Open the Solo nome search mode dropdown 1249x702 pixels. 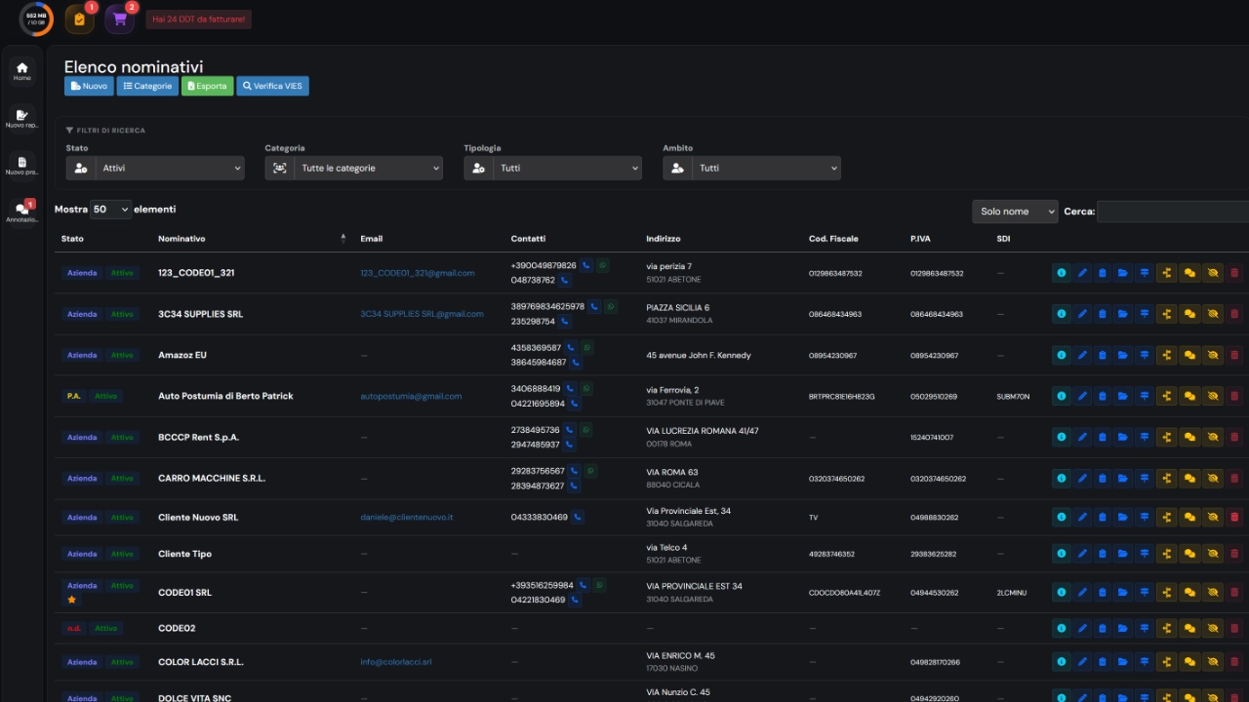pyautogui.click(x=1015, y=212)
